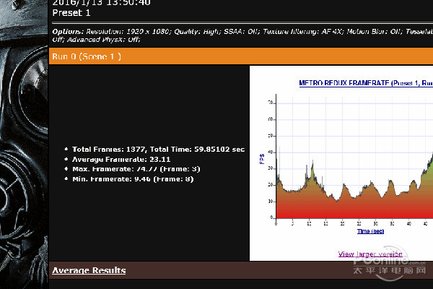Select the Max. Framerate: 74.77 line
Viewport: 433px width, 289px height.
(x=136, y=169)
